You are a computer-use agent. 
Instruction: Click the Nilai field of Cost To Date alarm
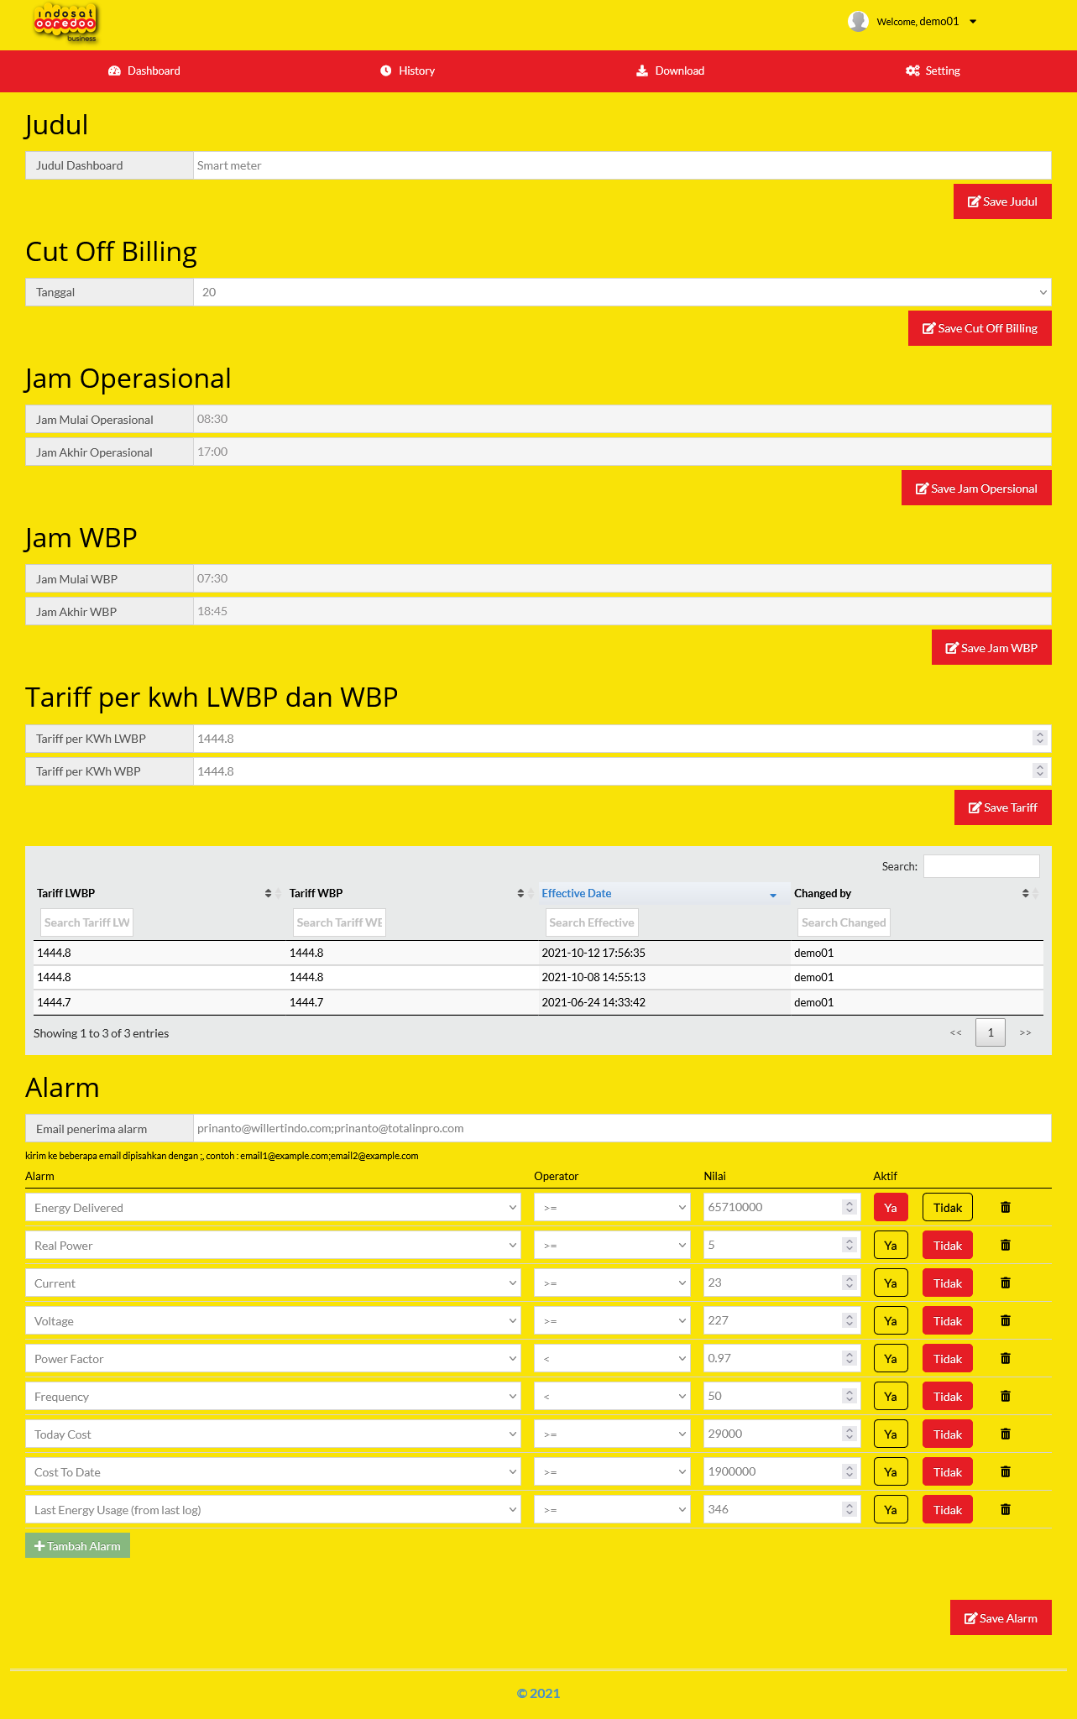782,1471
